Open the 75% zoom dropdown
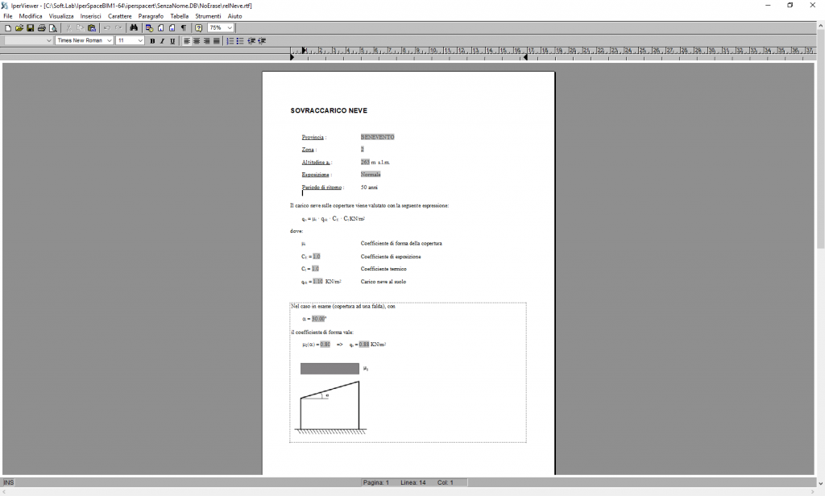The width and height of the screenshot is (825, 496). coord(230,28)
